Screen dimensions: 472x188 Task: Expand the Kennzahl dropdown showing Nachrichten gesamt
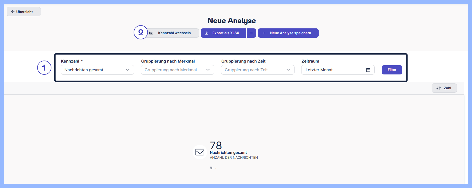click(x=97, y=70)
